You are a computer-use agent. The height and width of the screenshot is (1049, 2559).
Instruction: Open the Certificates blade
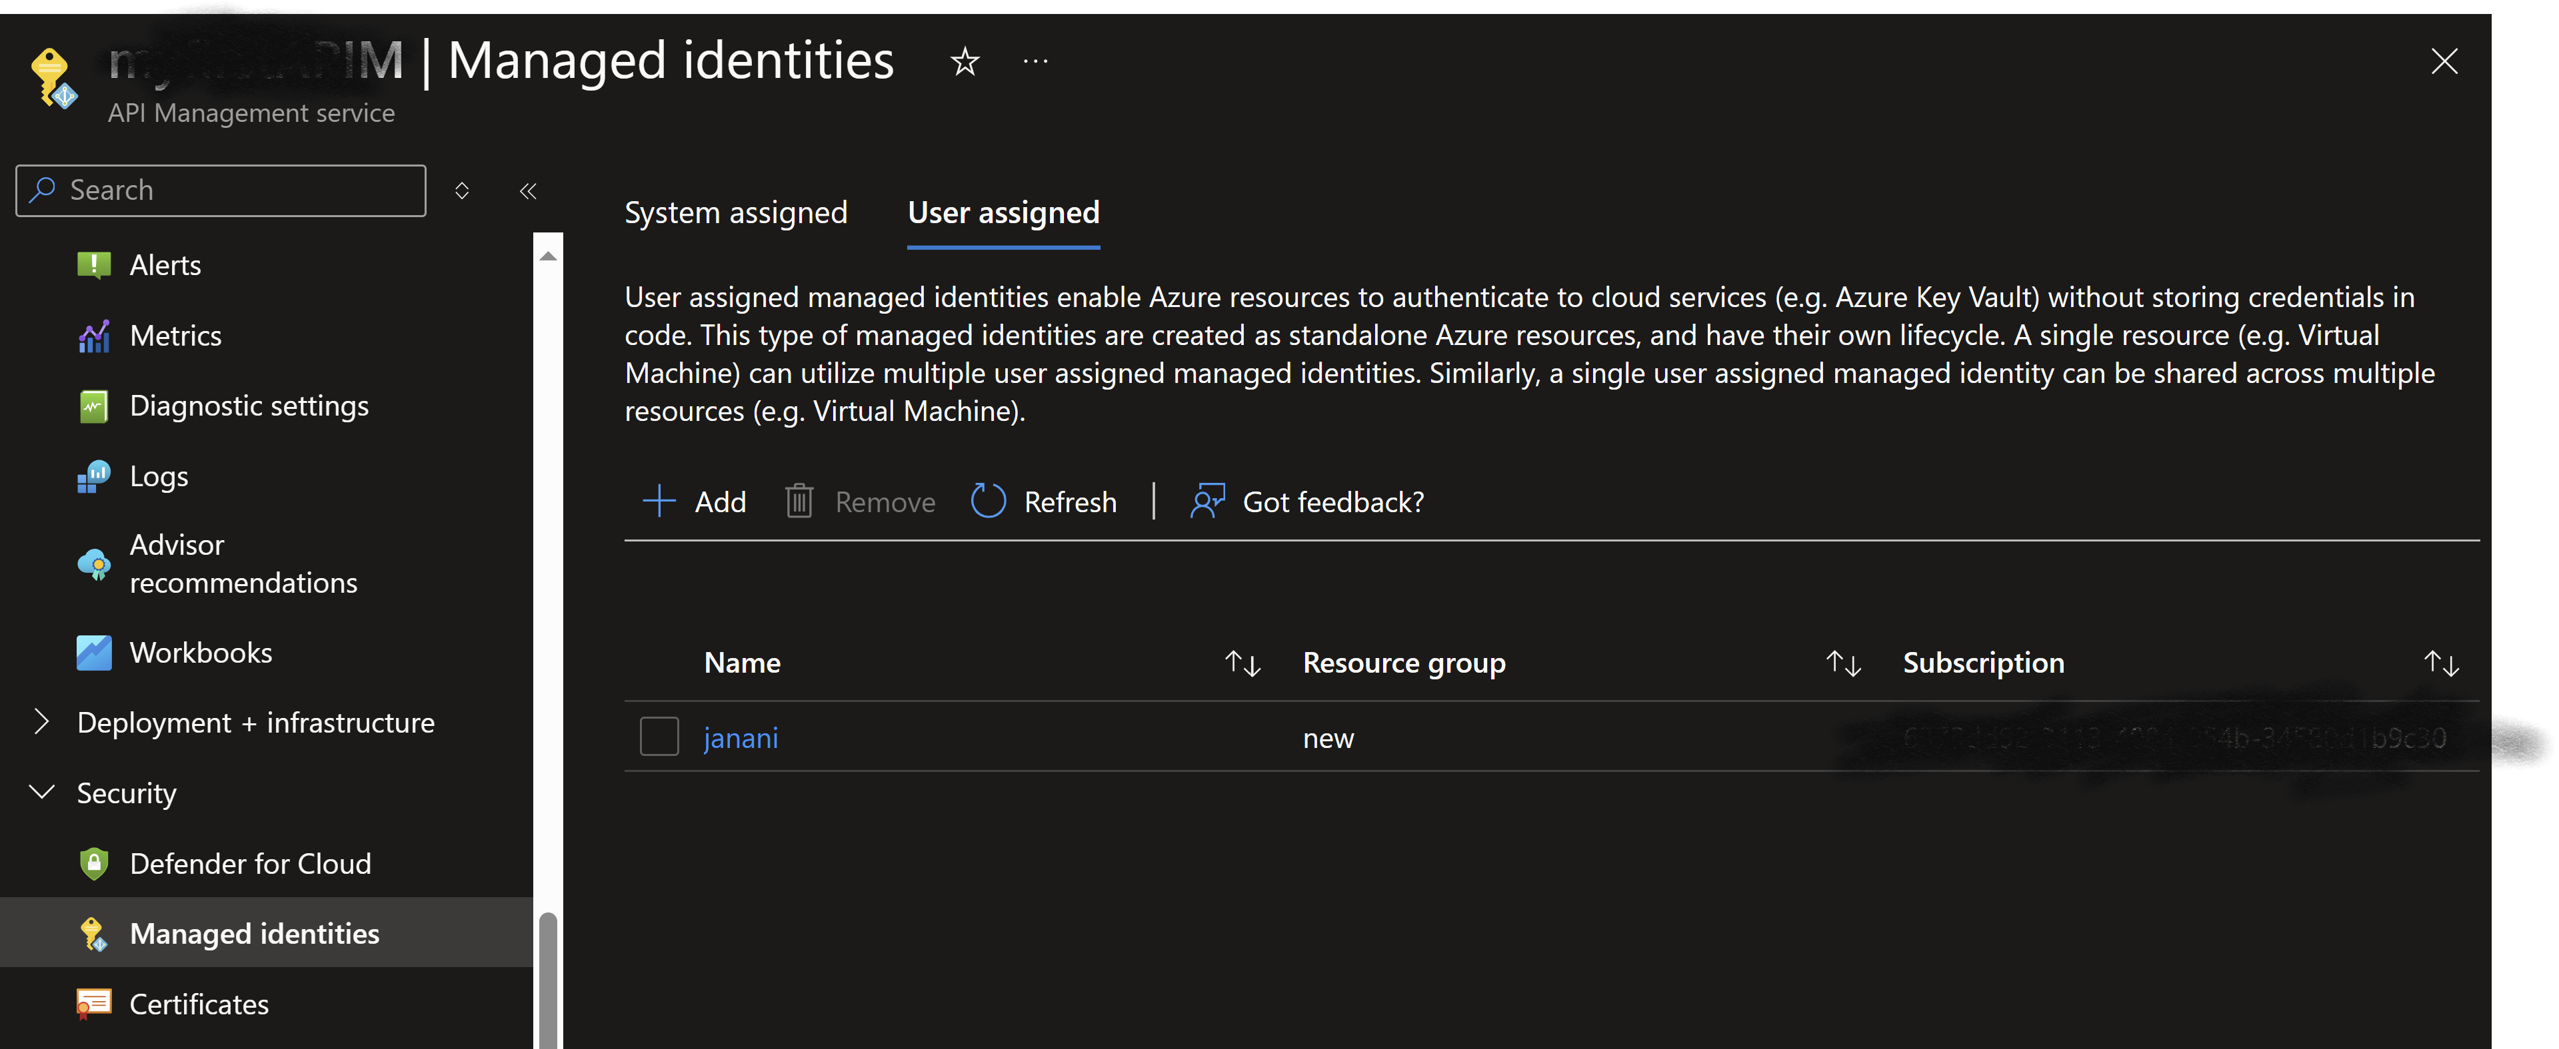(x=199, y=1003)
